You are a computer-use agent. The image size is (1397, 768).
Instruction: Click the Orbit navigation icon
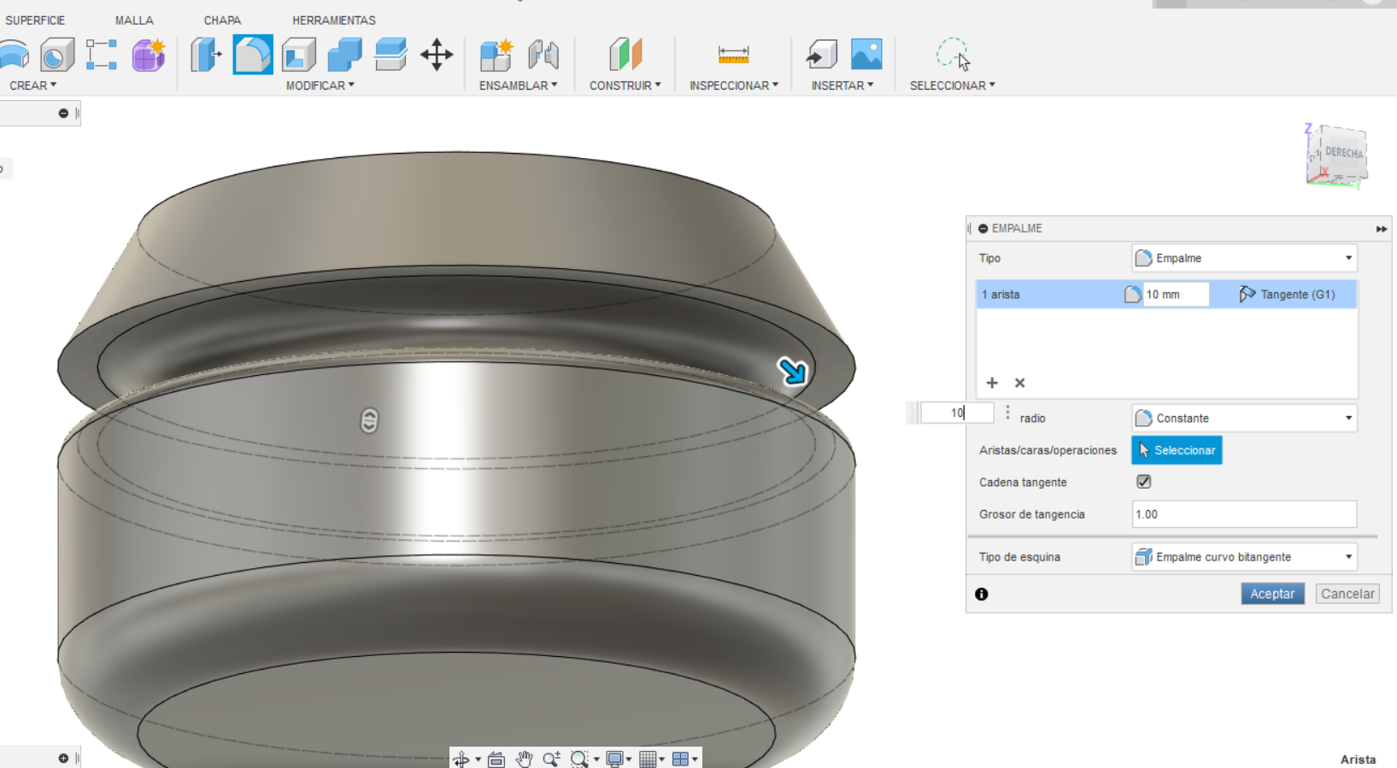click(461, 759)
